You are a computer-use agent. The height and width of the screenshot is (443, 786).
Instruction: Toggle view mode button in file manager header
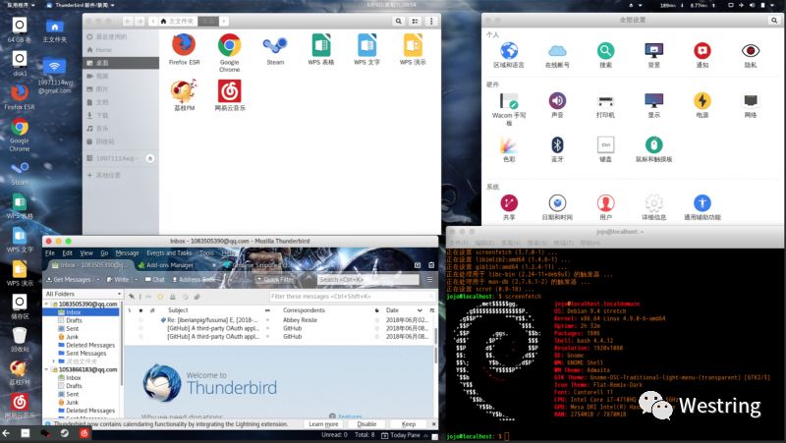[x=415, y=21]
